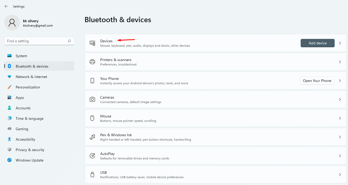Select Personalization from sidebar
The height and width of the screenshot is (185, 348).
(x=28, y=87)
